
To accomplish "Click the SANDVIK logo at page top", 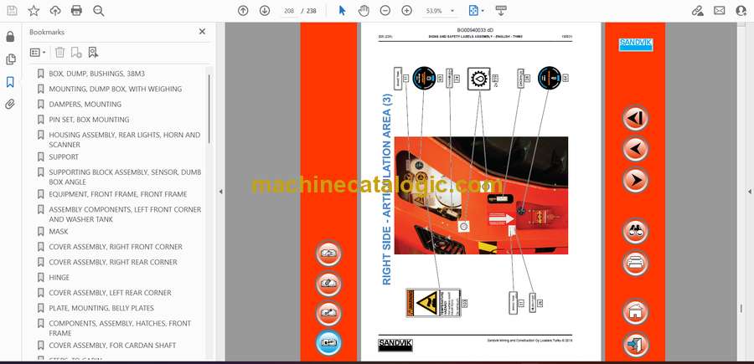I will click(635, 44).
